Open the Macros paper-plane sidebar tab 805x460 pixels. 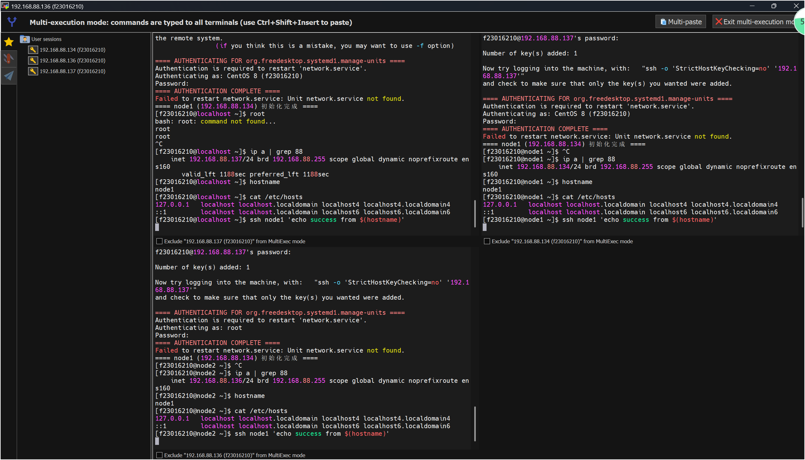(x=9, y=76)
